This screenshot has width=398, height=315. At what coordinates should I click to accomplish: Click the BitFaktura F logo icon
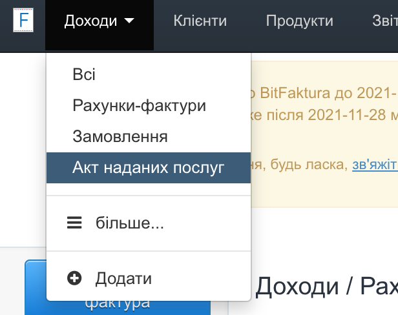pos(23,20)
